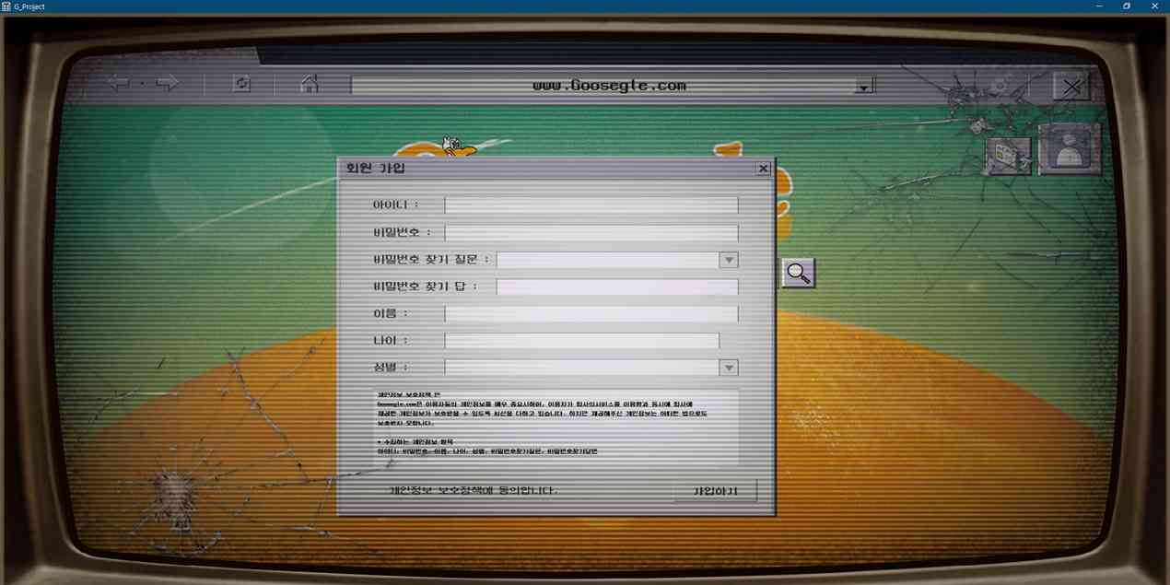Open the gear settings icon in browser toolbar
Viewport: 1170px width, 585px height.
point(998,87)
